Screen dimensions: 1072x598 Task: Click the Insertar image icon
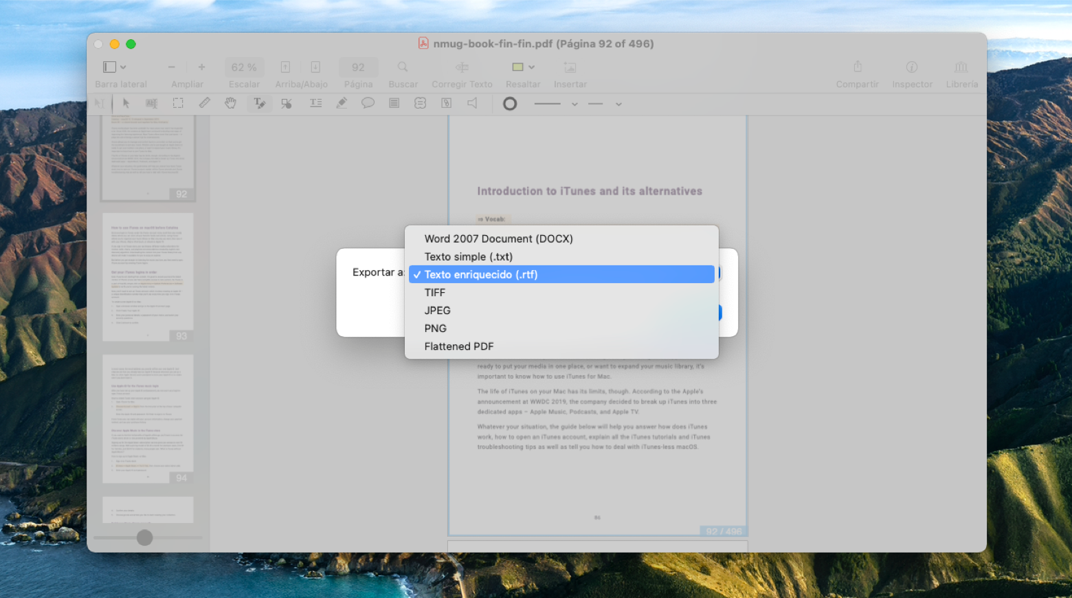point(570,67)
